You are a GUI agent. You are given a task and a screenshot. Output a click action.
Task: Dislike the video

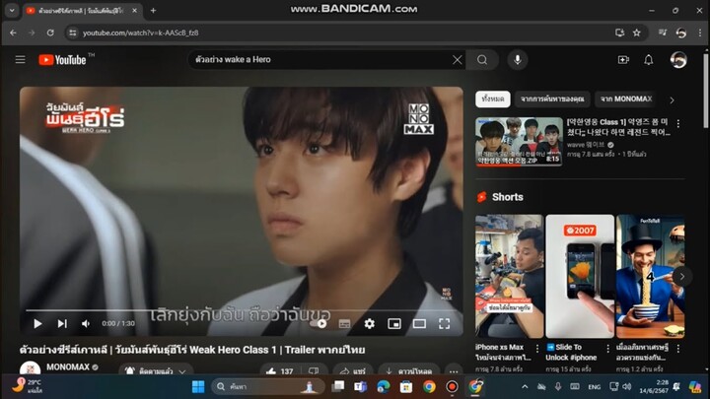314,371
